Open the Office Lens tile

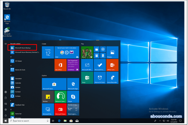point(112,65)
